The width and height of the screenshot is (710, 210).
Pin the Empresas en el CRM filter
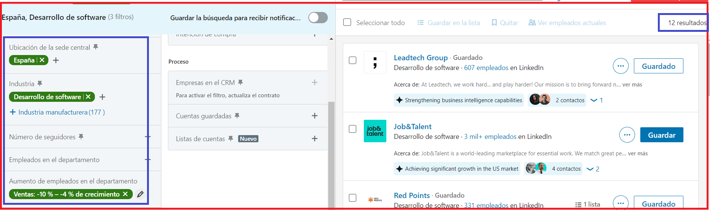240,82
